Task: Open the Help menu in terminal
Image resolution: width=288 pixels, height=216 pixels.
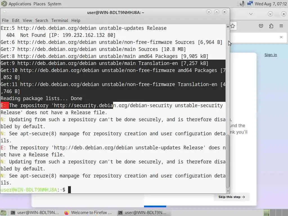Action: [76, 20]
